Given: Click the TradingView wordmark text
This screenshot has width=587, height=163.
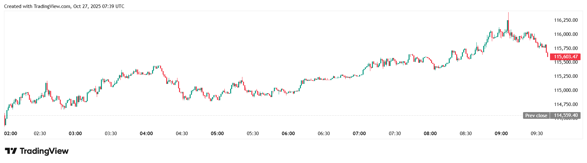Looking at the screenshot, I should coord(44,151).
